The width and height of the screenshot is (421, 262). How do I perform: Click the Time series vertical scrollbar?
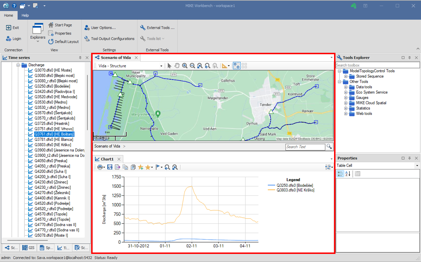coord(87,102)
